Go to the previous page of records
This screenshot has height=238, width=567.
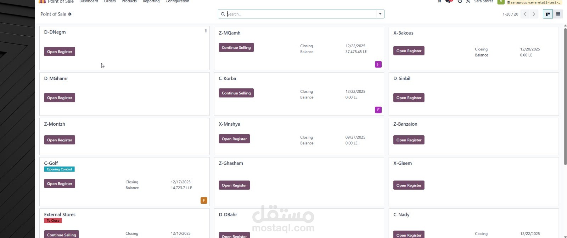pyautogui.click(x=525, y=14)
